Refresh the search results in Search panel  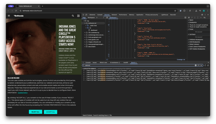[205, 65]
